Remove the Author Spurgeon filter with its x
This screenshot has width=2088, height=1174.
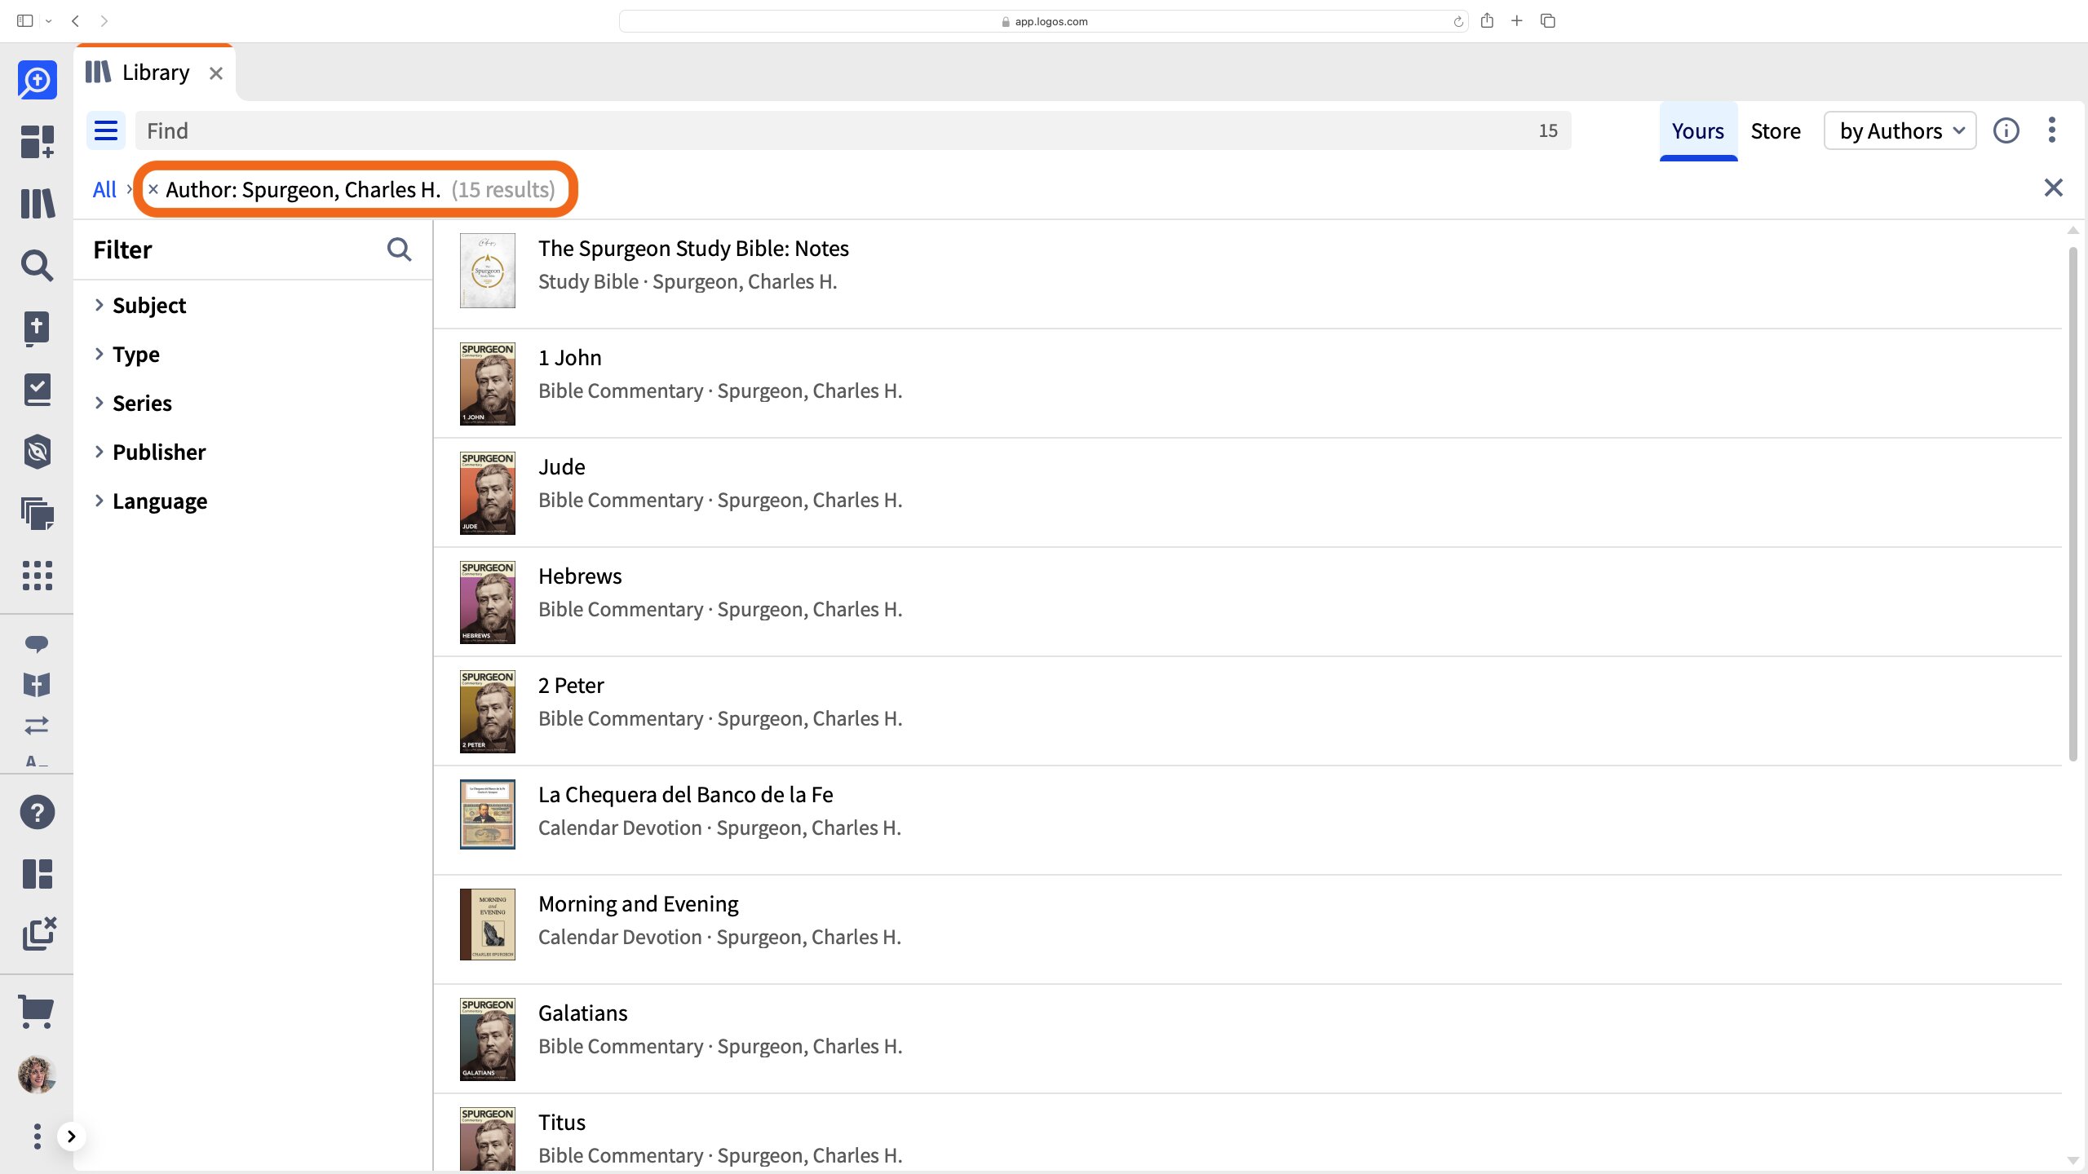pyautogui.click(x=153, y=189)
